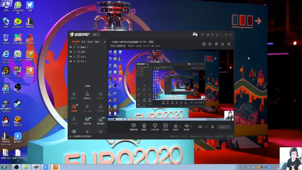Click the speaker volume icon
Viewport: 302px width, 170px height.
(x=186, y=126)
